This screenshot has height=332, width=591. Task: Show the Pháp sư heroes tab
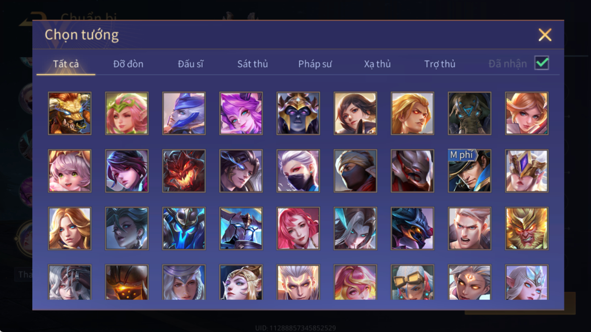315,64
